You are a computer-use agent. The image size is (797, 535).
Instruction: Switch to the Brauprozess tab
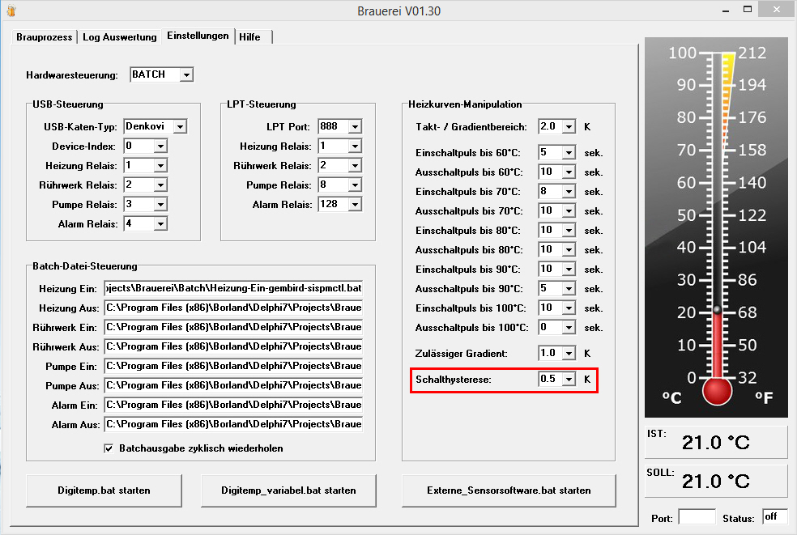(x=45, y=37)
